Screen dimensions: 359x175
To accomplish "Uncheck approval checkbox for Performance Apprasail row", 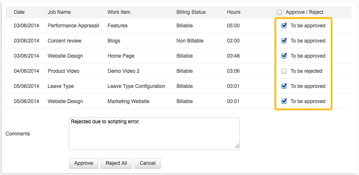I will click(284, 26).
